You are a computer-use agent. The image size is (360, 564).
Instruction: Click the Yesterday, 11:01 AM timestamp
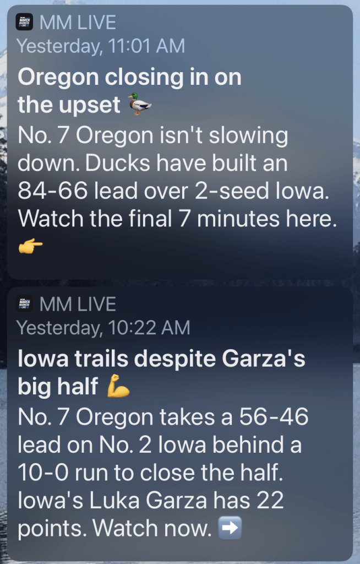pyautogui.click(x=101, y=46)
